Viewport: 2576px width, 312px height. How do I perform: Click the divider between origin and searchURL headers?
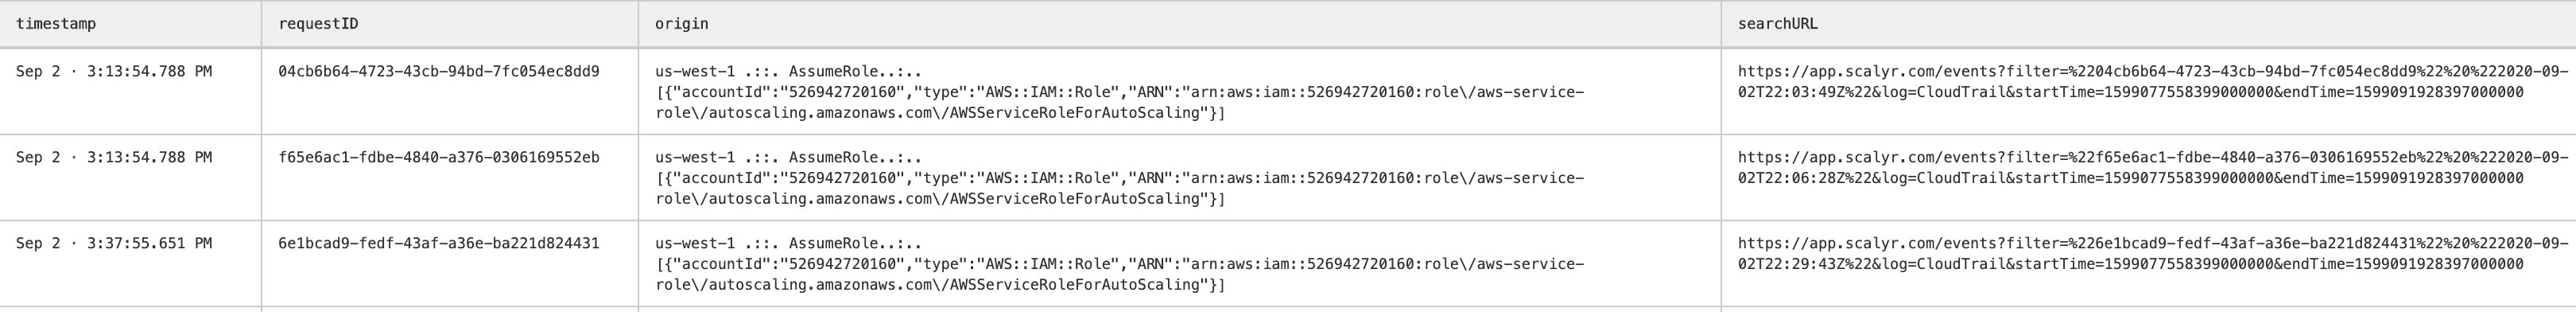point(1721,24)
